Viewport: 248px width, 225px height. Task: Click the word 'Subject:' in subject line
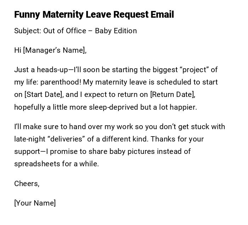28,31
